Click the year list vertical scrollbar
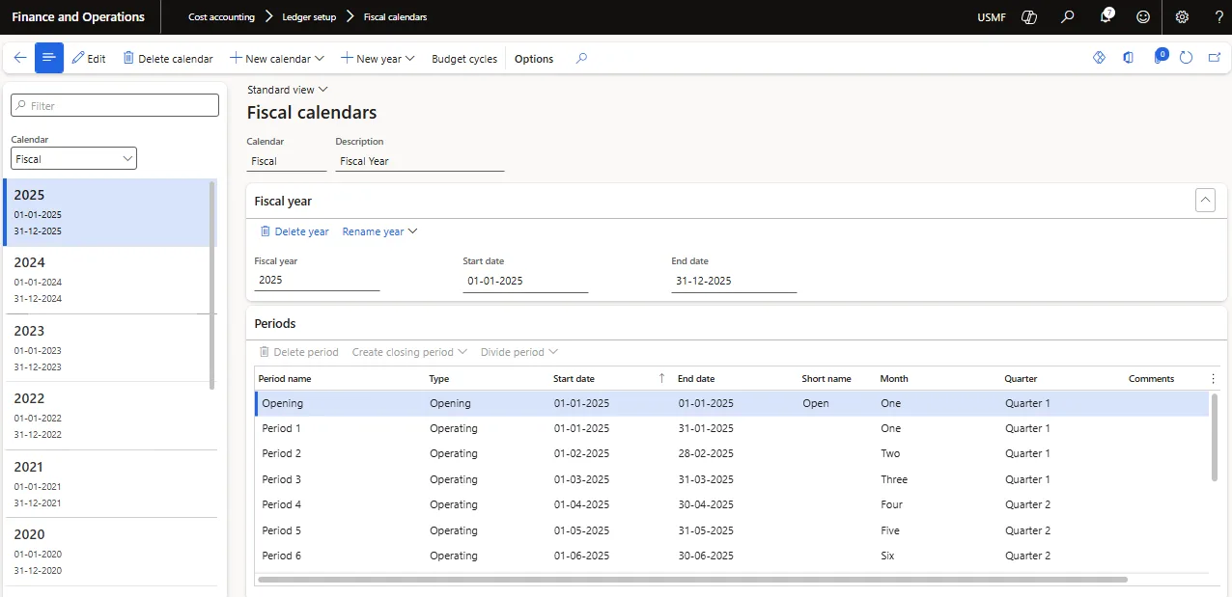The image size is (1232, 597). (212, 285)
